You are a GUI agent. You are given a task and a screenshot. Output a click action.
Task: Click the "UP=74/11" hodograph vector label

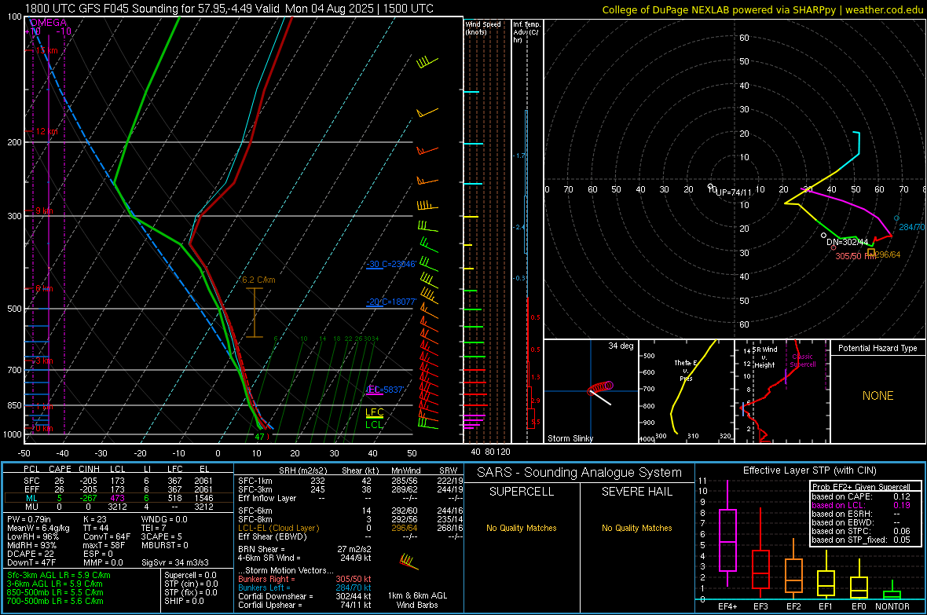click(x=733, y=192)
